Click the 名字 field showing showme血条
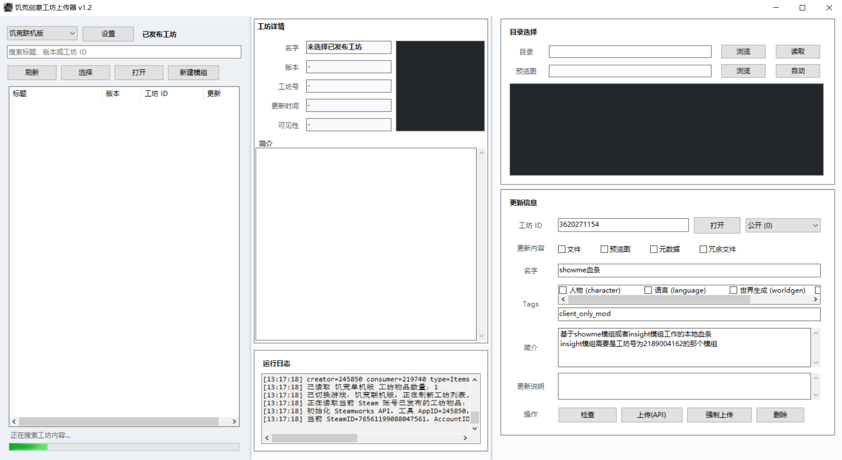Screen dimensions: 842x460 pos(689,270)
